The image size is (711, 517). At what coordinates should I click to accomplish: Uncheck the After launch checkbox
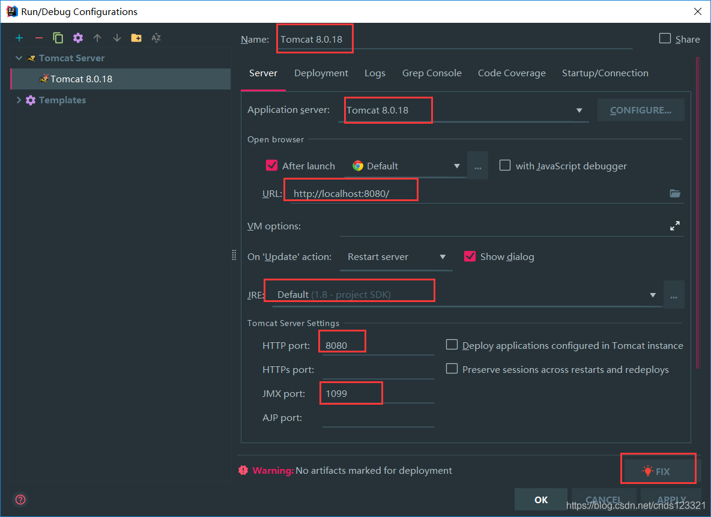click(271, 166)
